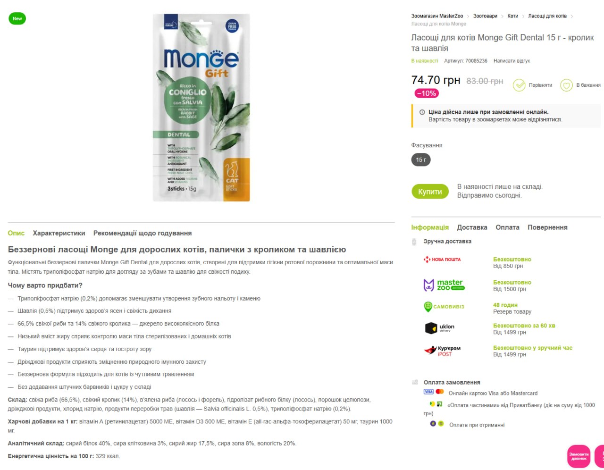Viewport: 604px width, 470px height.
Task: Switch to the Характеристики tab
Action: [59, 233]
